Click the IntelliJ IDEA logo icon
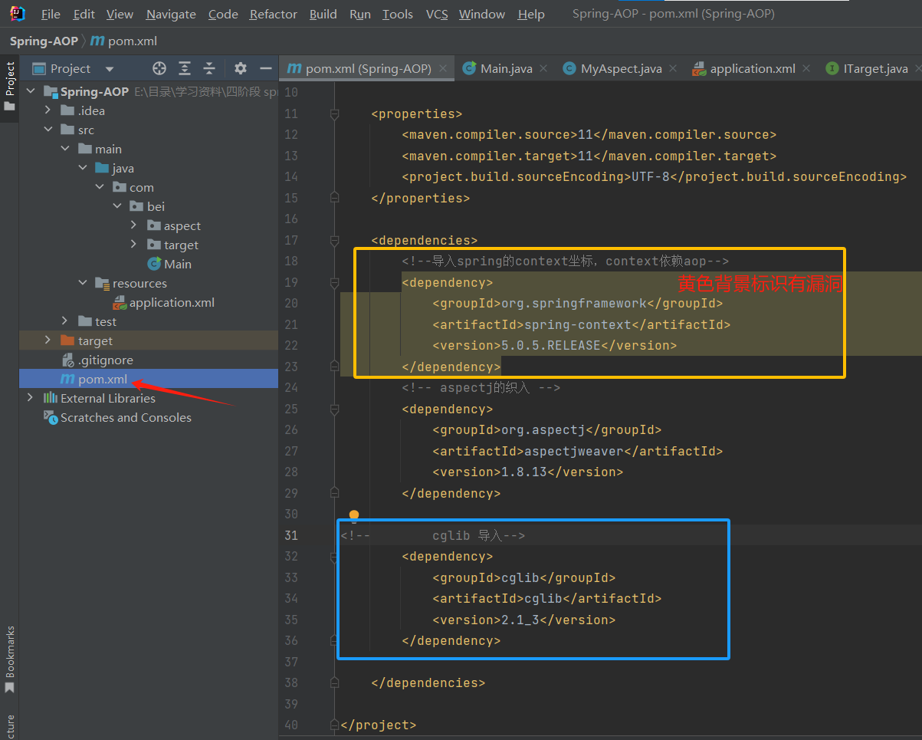Screen dimensions: 922x740 coord(17,14)
